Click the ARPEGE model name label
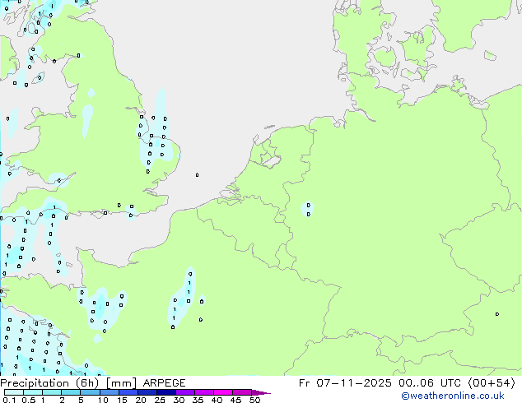522x403 pixels. pyautogui.click(x=164, y=383)
